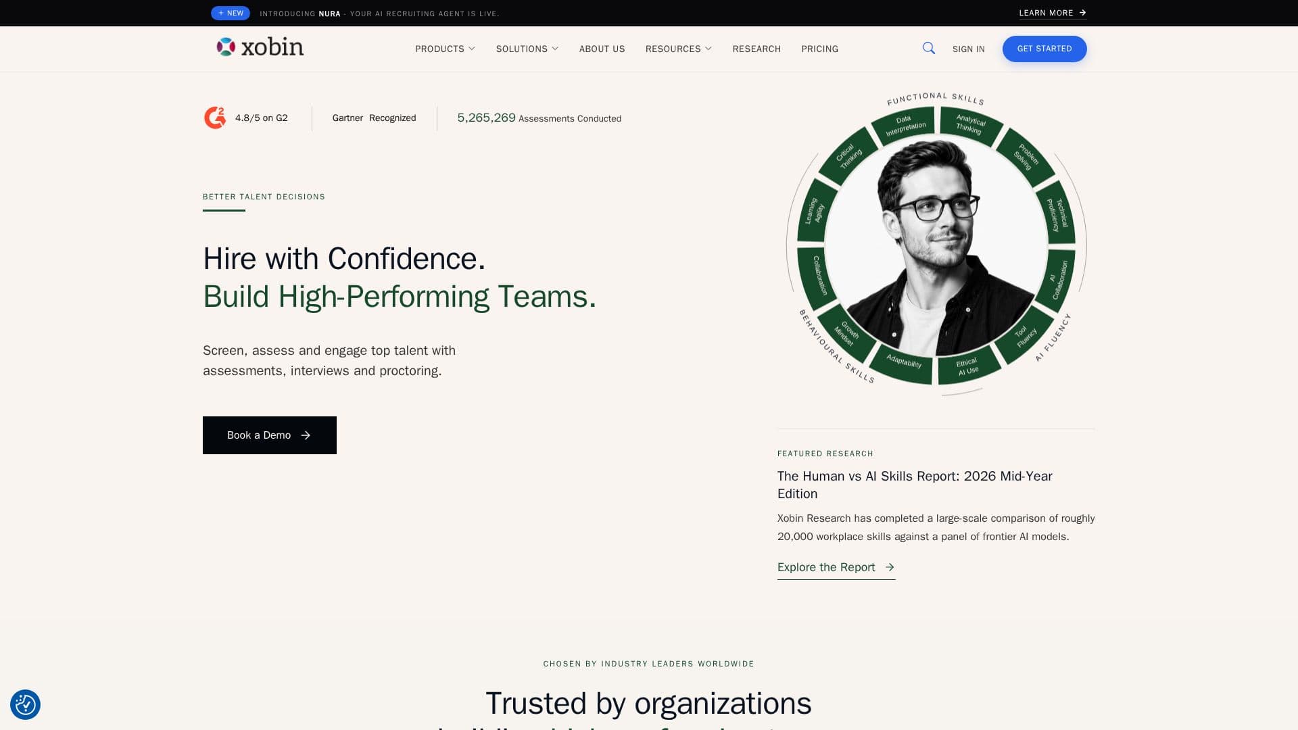Open the cookie preferences icon
The height and width of the screenshot is (730, 1298).
click(x=25, y=704)
